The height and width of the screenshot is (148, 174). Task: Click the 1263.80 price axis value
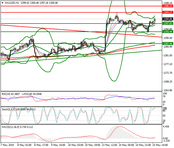click(168, 90)
